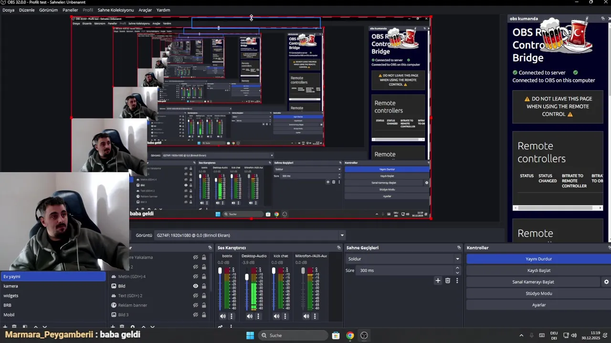Open the Görünüm menu
The width and height of the screenshot is (611, 343).
48,10
